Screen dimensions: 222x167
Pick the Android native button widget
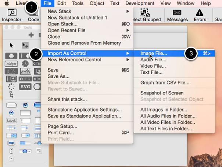pos(11,56)
